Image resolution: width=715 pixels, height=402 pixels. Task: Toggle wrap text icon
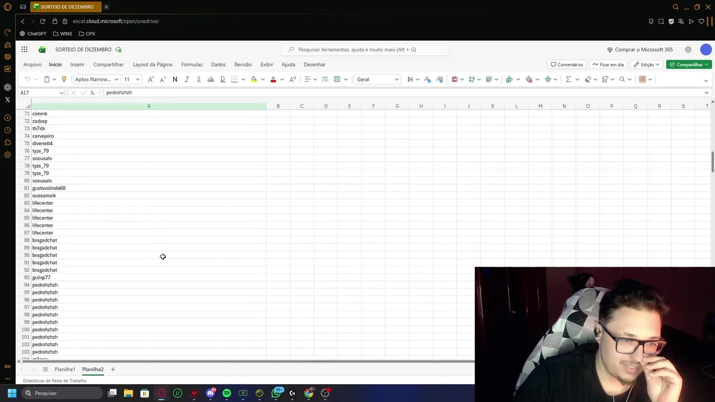325,79
